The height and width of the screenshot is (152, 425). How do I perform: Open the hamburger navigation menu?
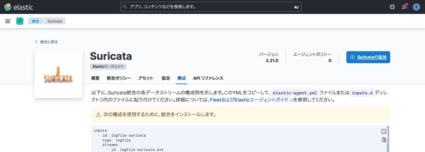(x=8, y=21)
